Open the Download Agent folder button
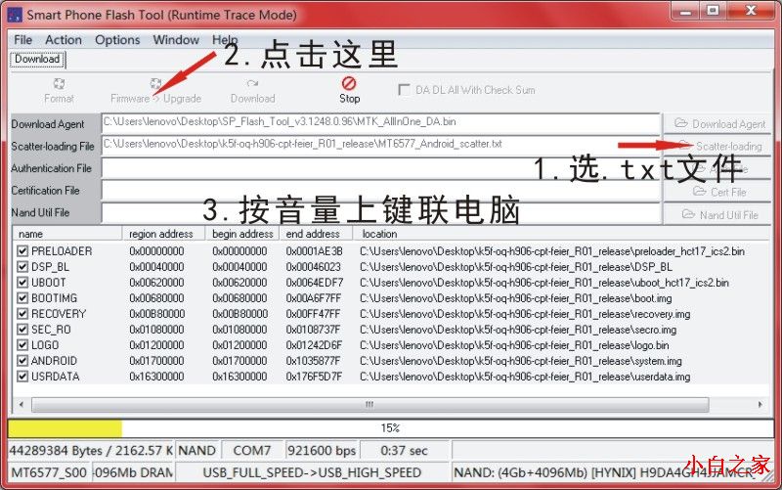Image resolution: width=782 pixels, height=490 pixels. [717, 124]
